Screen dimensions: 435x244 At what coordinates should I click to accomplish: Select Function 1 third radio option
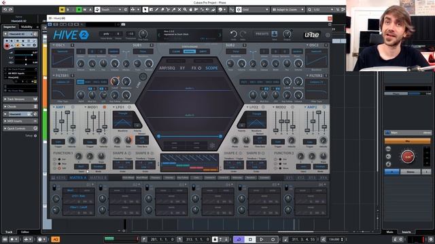click(x=59, y=168)
